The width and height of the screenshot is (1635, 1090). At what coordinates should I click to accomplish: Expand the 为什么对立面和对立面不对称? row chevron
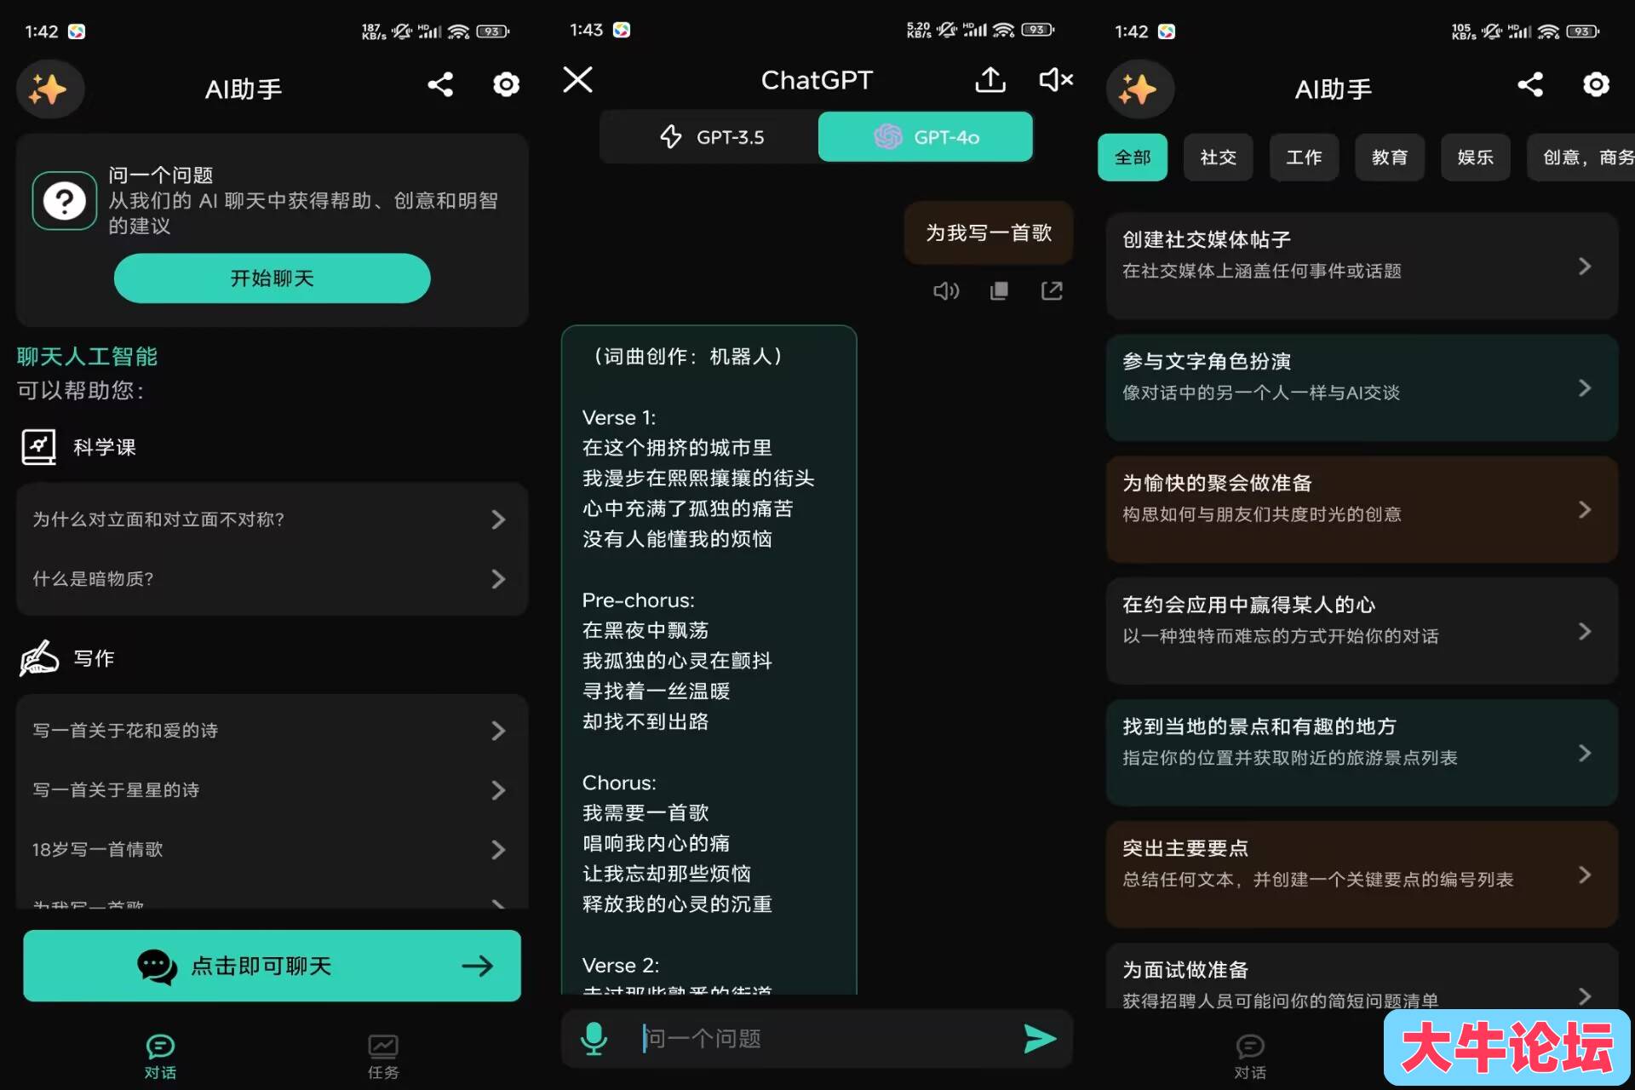coord(498,519)
